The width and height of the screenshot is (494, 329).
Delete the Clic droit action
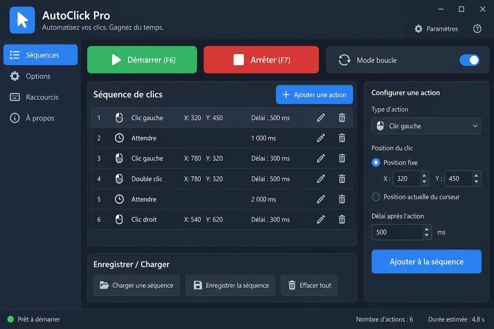(342, 219)
